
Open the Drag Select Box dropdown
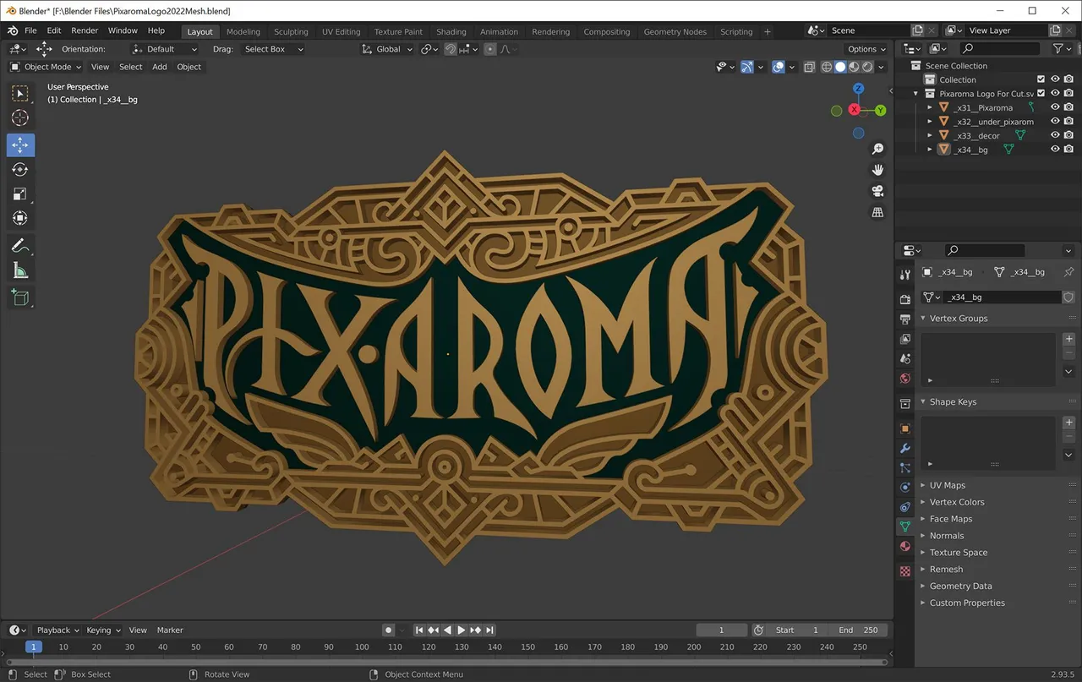click(272, 49)
